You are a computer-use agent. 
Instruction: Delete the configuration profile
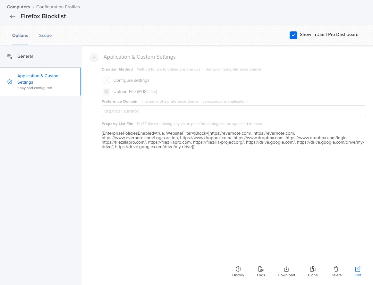tap(336, 272)
